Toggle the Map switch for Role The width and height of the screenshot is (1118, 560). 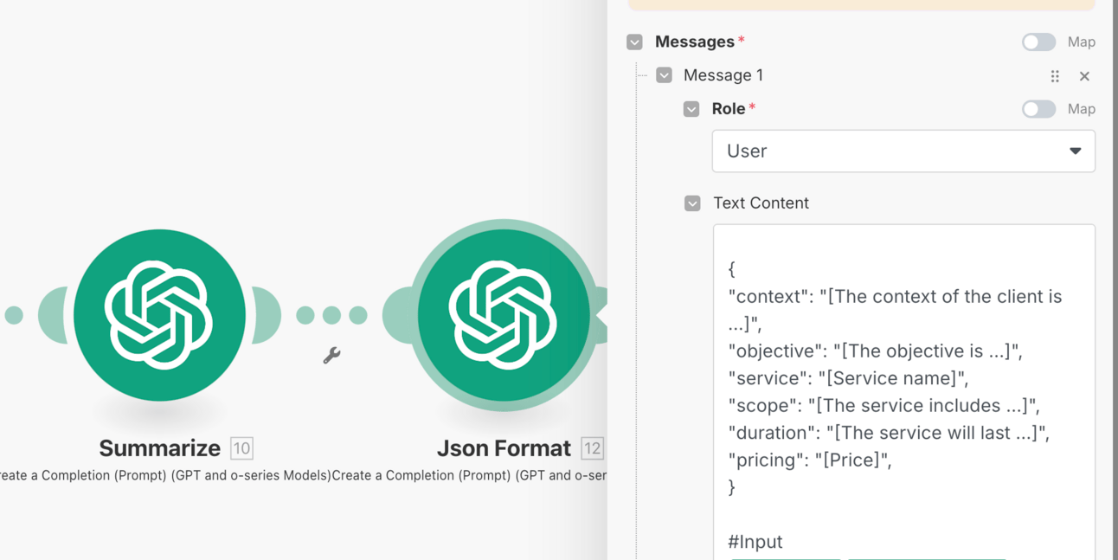click(x=1038, y=109)
